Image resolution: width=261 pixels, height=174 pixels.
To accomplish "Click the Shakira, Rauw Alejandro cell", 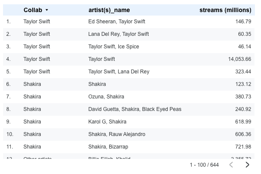I will (x=117, y=134).
